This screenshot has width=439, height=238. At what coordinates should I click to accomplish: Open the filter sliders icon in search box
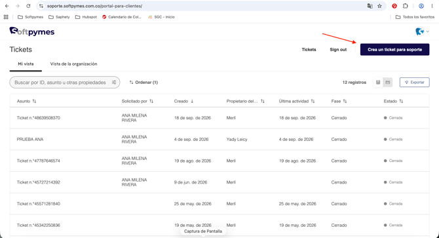click(x=114, y=83)
